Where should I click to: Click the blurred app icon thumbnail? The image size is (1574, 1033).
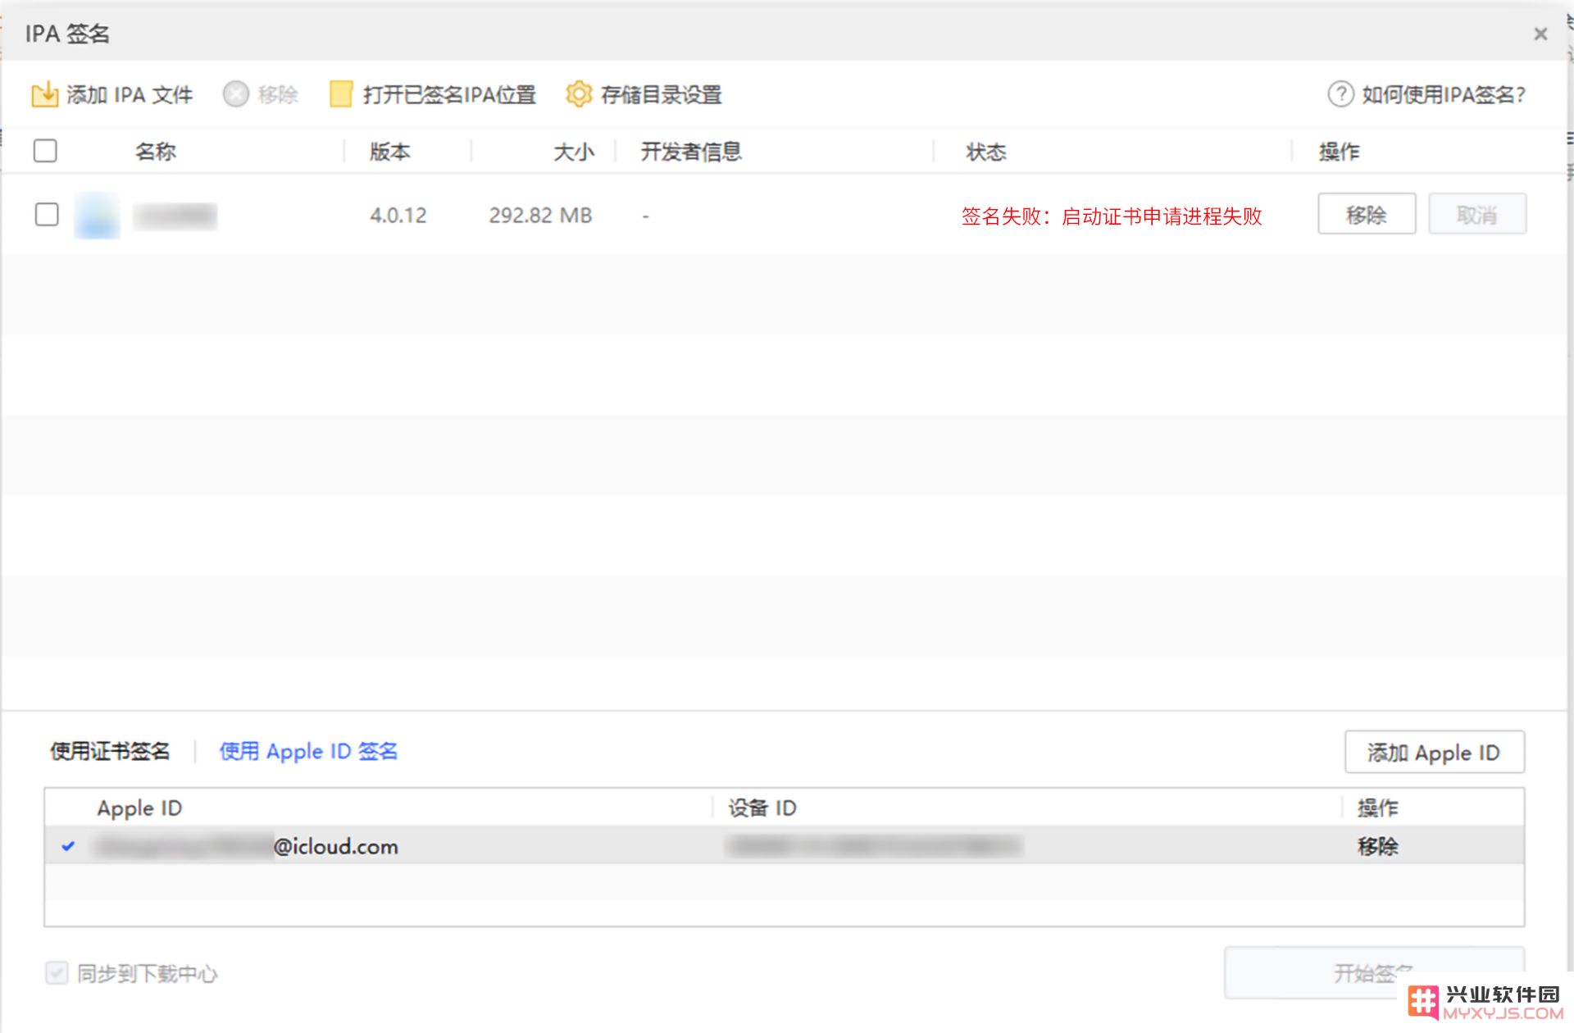coord(97,216)
